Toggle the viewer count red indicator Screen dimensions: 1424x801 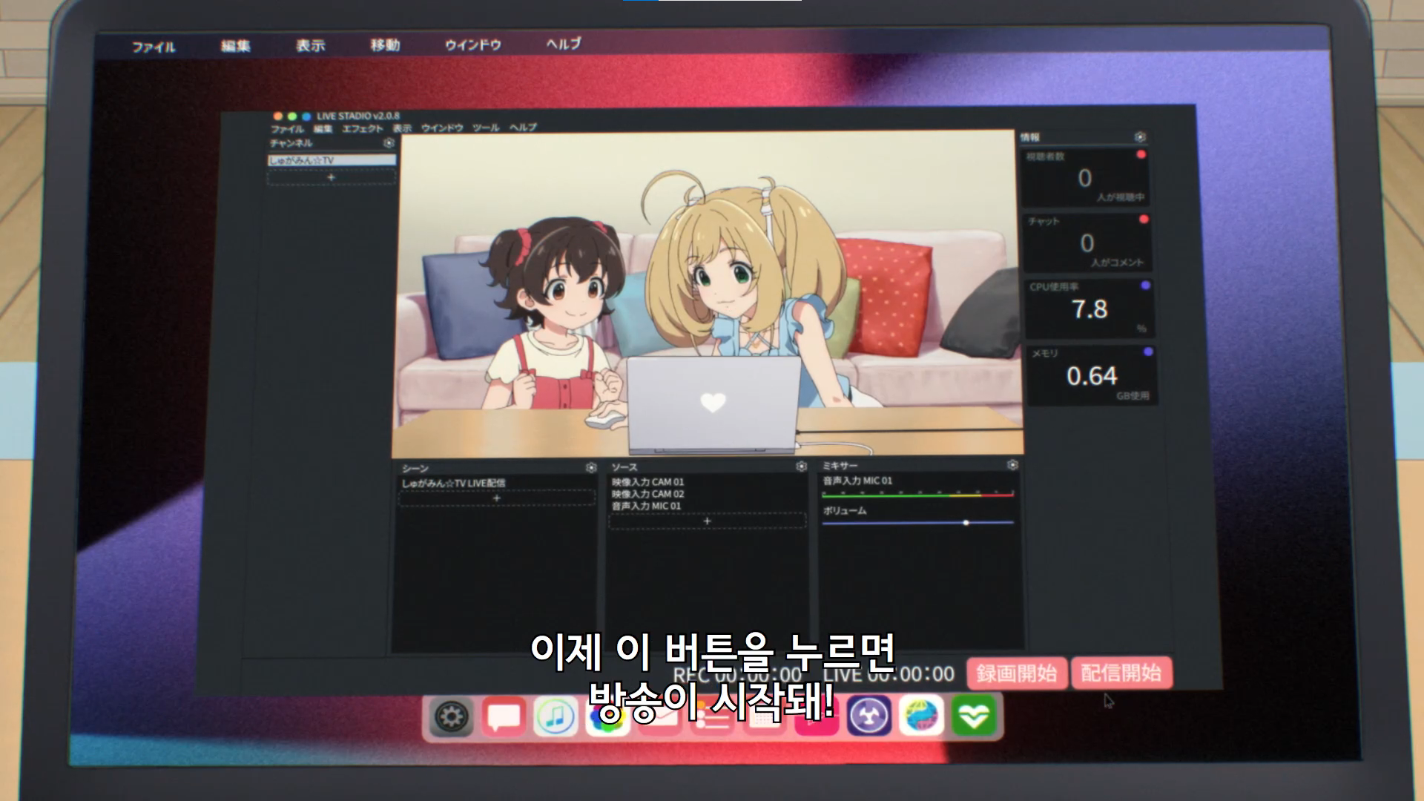[1141, 154]
